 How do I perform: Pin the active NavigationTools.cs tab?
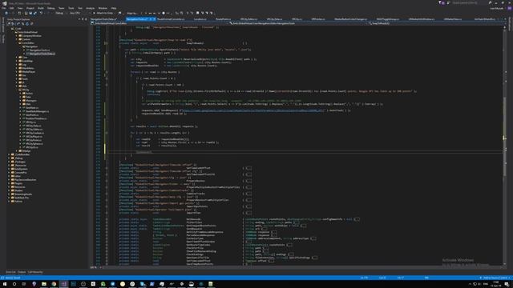click(151, 19)
